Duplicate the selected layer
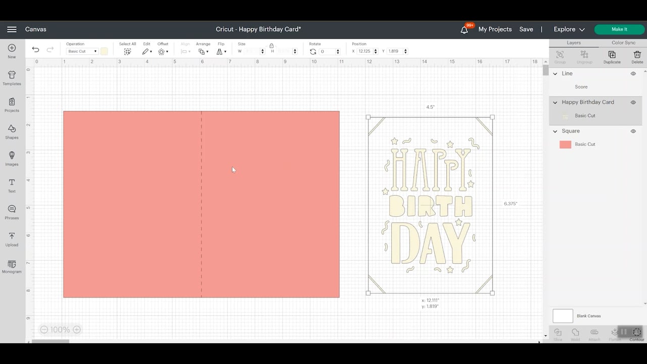This screenshot has width=647, height=364. click(612, 56)
